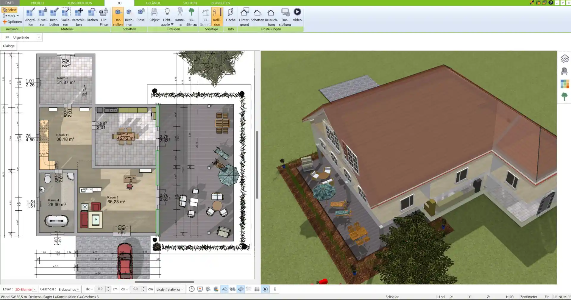571x300 pixels.
Task: Open Darstellung settings
Action: coord(285,17)
